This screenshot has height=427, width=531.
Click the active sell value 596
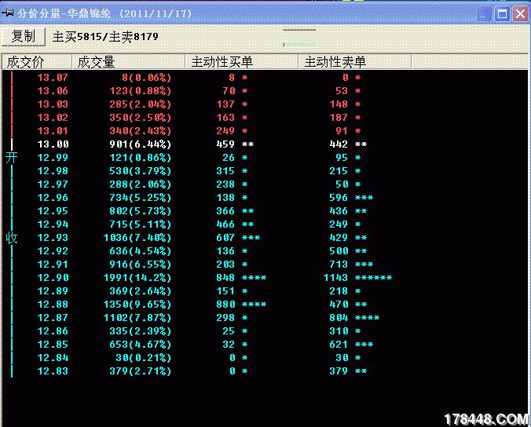pos(339,198)
